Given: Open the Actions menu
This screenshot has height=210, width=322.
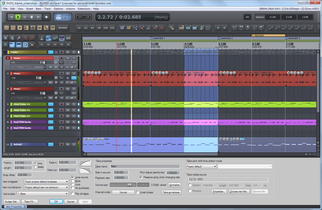Looking at the screenshot, I should (71, 9).
